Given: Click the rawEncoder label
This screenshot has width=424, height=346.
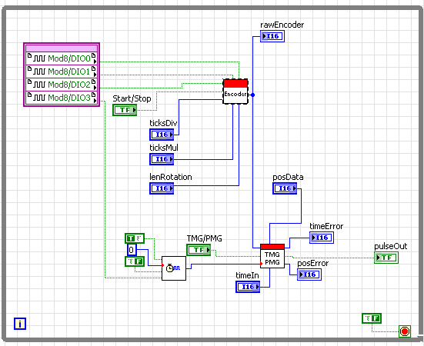Looking at the screenshot, I should pos(282,25).
